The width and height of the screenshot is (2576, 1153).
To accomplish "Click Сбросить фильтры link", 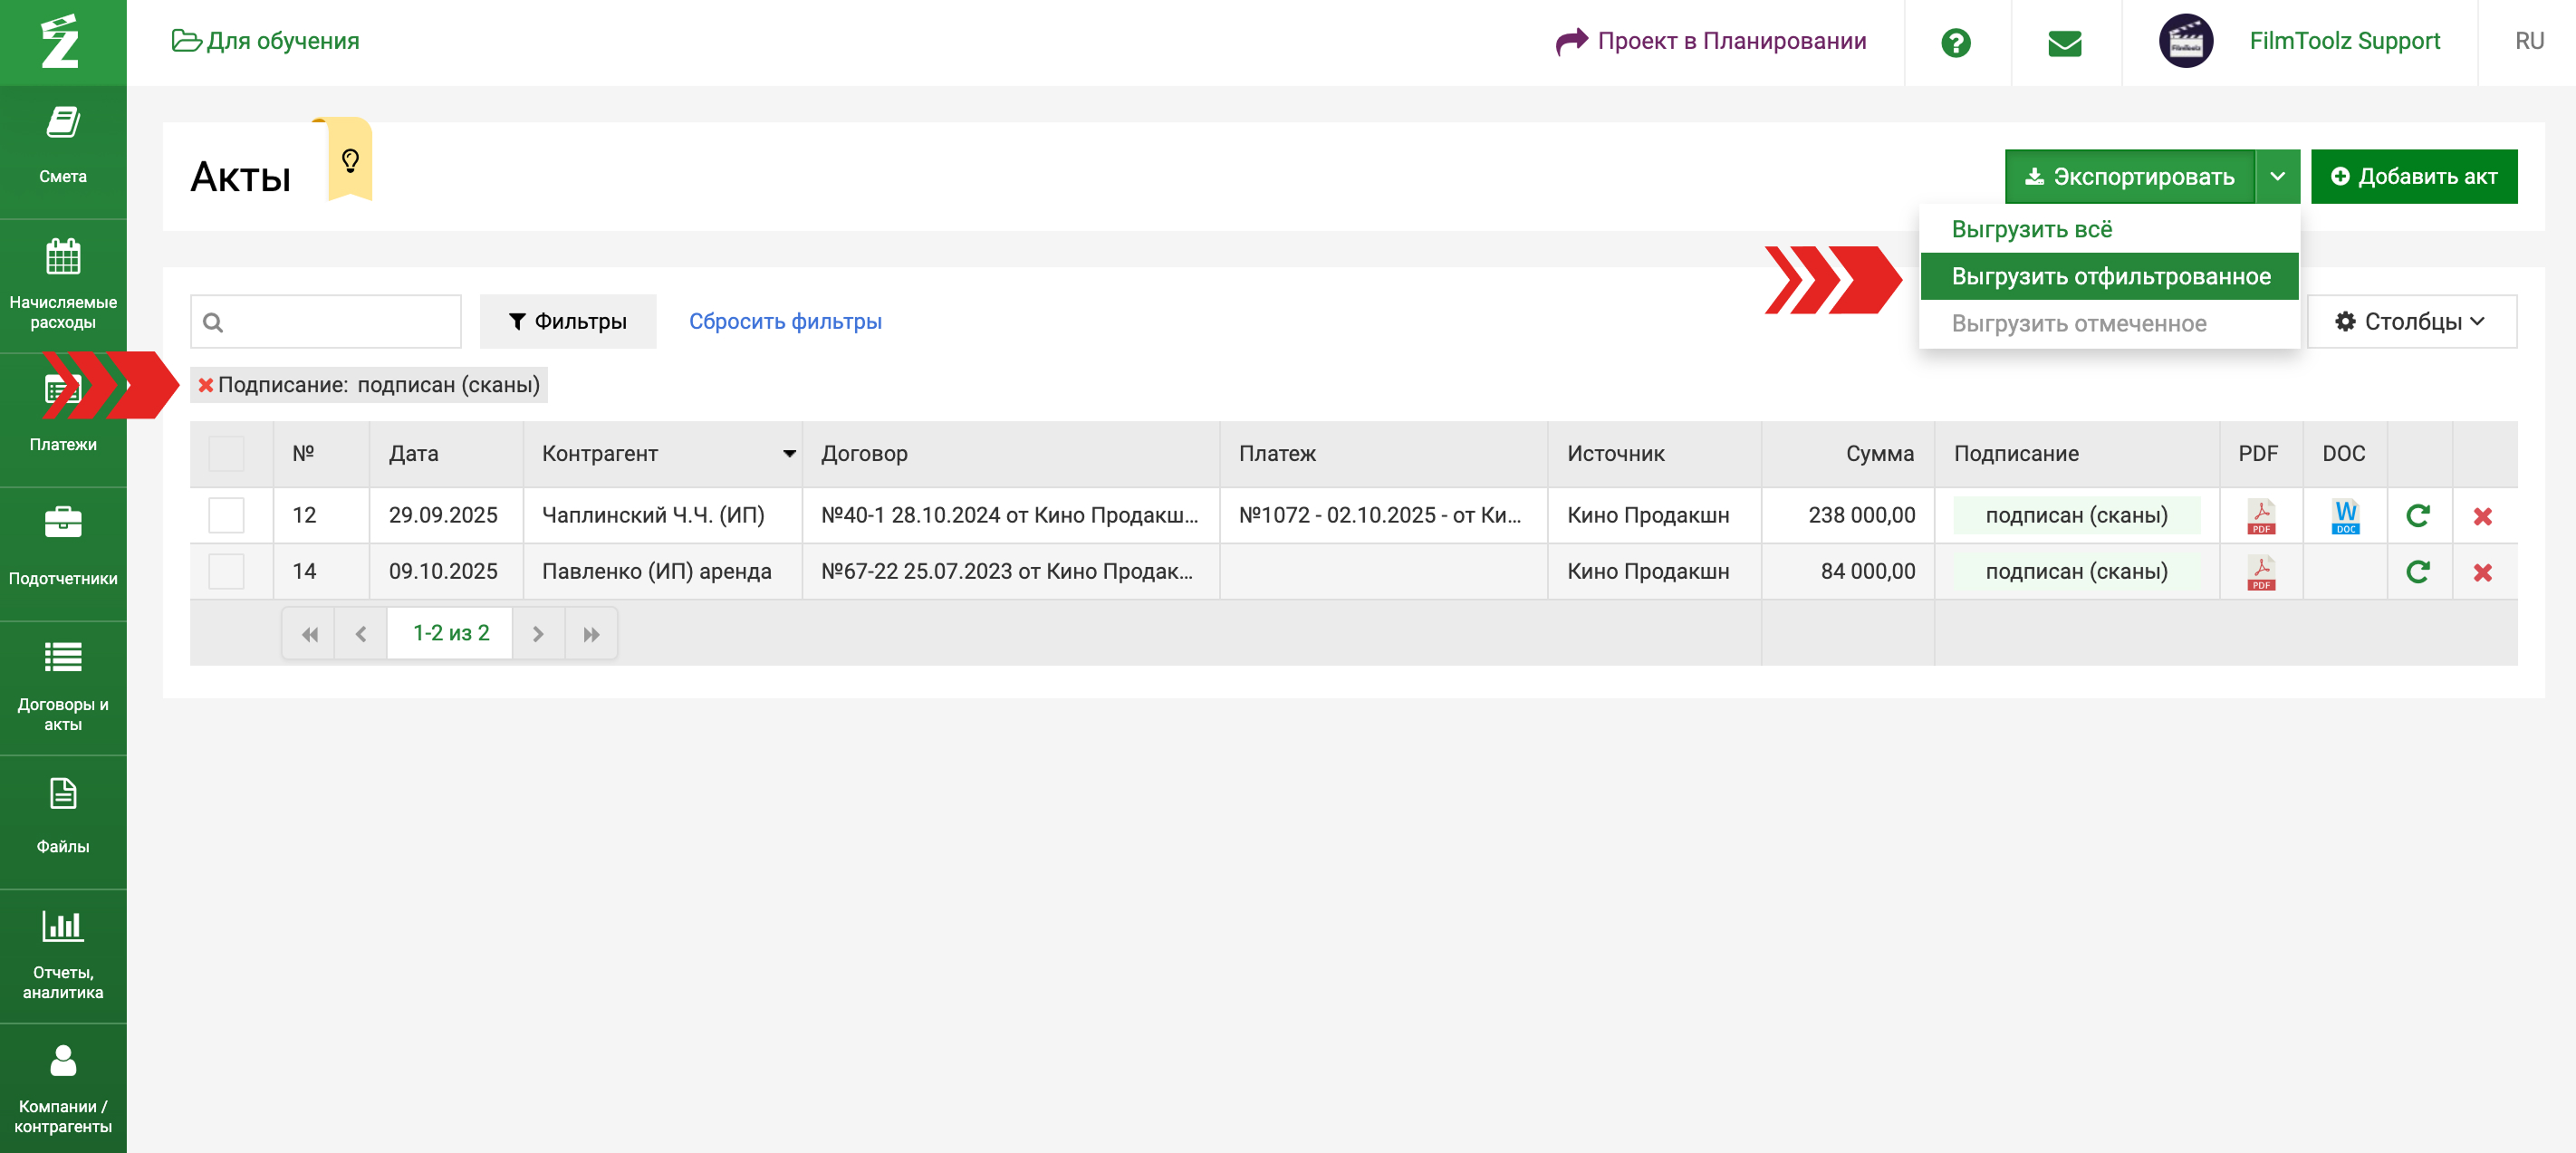I will click(x=785, y=321).
